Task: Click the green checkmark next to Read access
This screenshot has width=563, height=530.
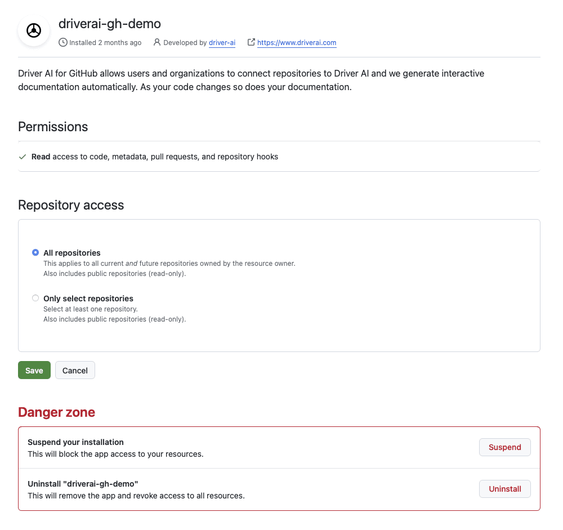Action: tap(23, 157)
